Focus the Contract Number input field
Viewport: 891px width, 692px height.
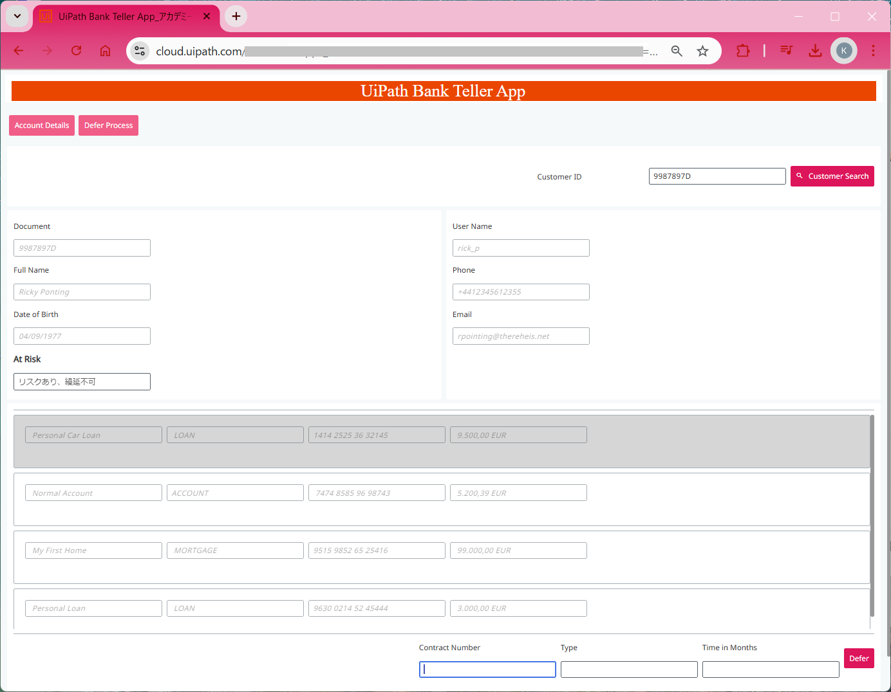[487, 669]
